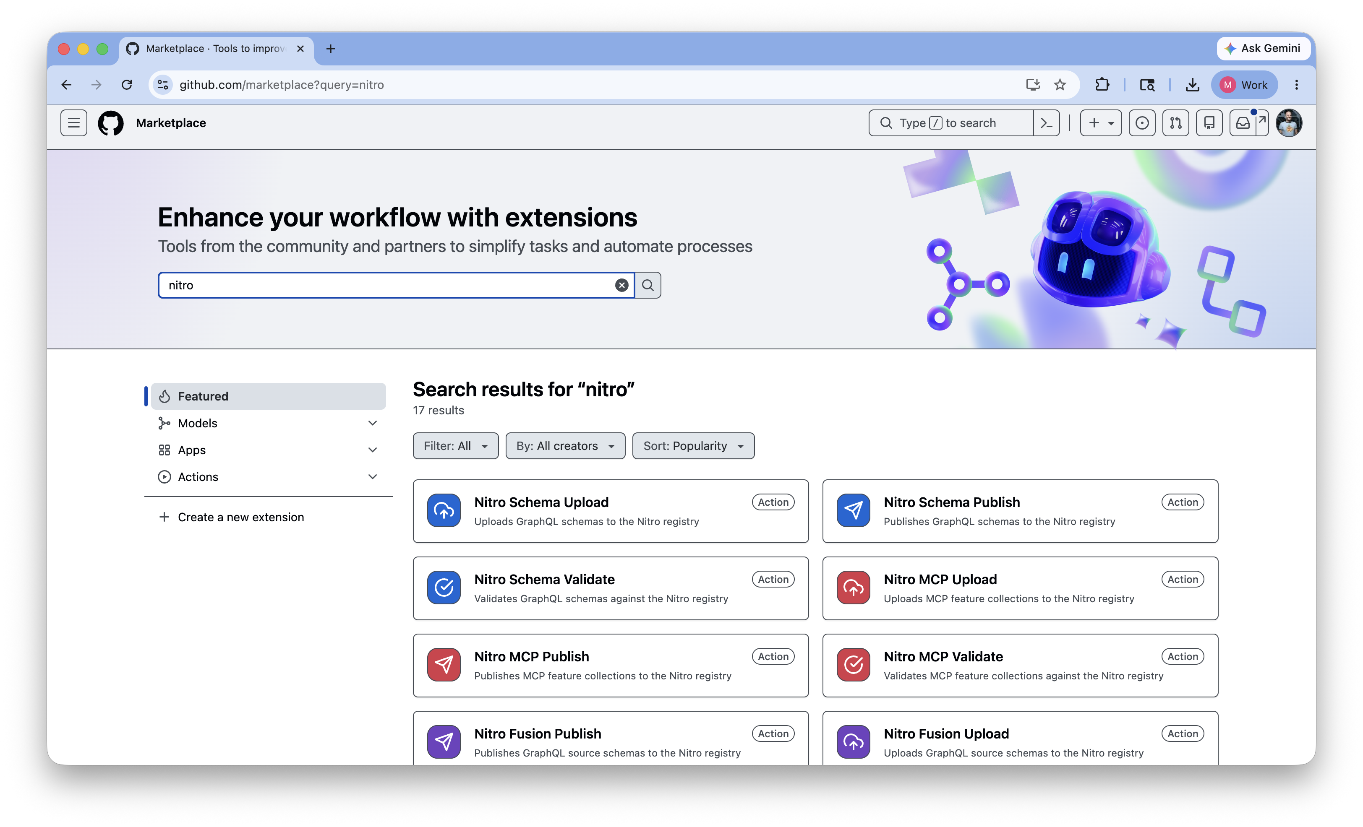Click the Work profile button
The height and width of the screenshot is (827, 1363).
pyautogui.click(x=1244, y=85)
